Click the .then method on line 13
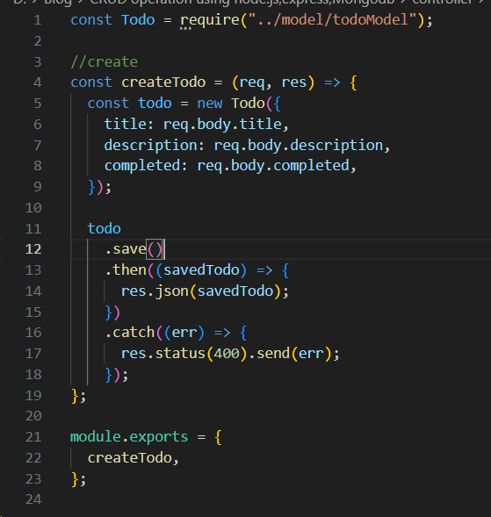491x517 pixels. (126, 270)
